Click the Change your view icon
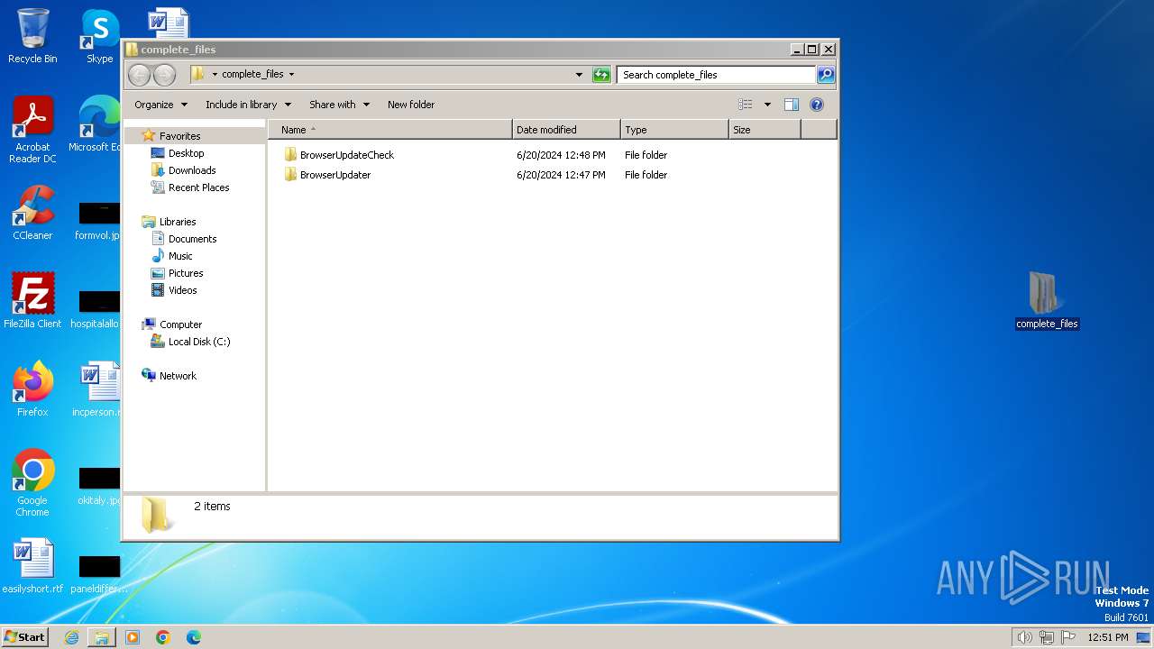This screenshot has height=649, width=1154. [x=745, y=105]
